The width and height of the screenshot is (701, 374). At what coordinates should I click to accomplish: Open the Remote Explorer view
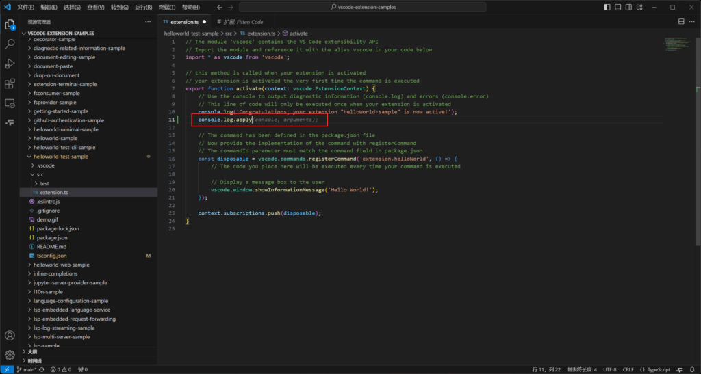[10, 103]
